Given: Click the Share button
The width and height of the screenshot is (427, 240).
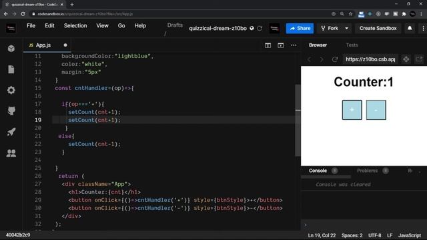Looking at the screenshot, I should 300,28.
